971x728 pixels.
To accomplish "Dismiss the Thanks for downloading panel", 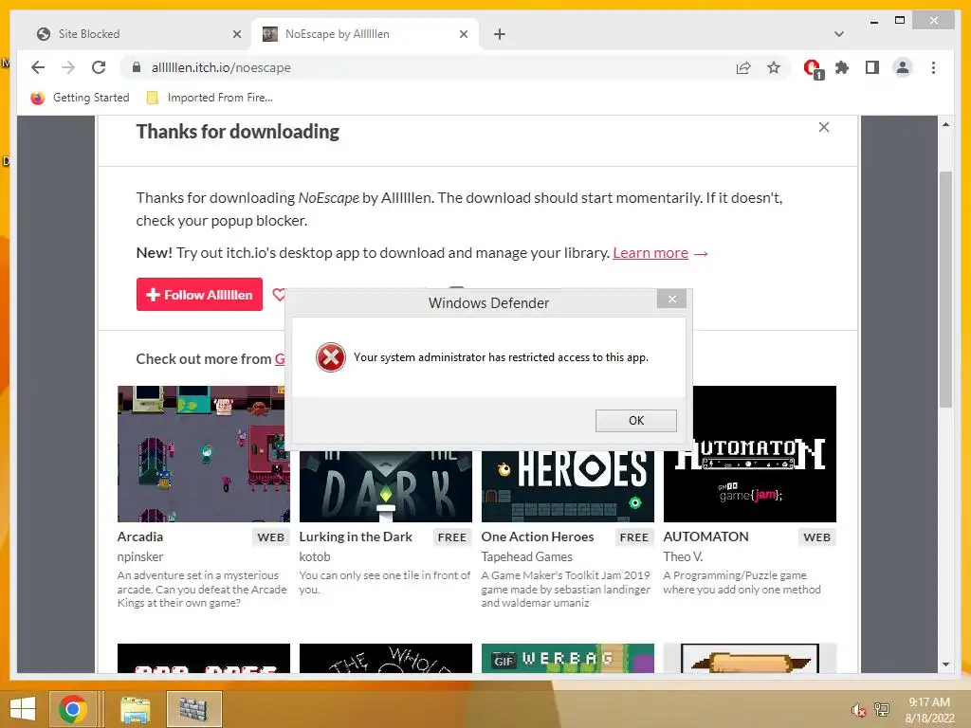I will point(824,127).
